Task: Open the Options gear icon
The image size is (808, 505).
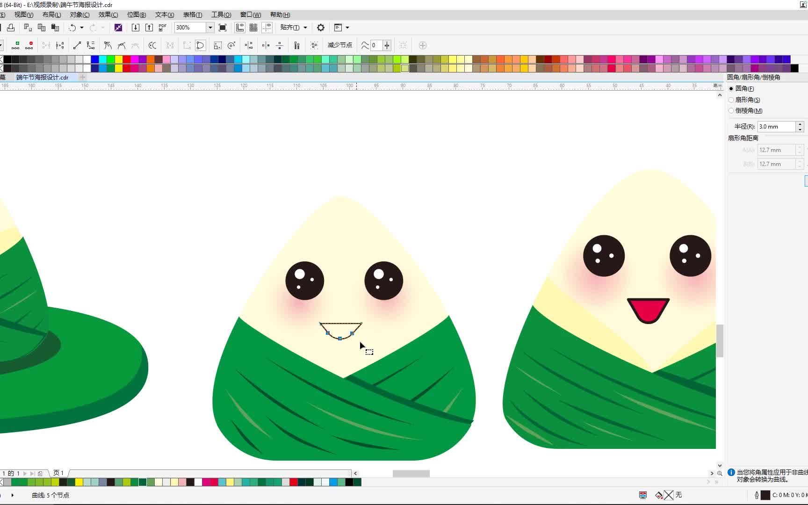Action: pos(321,28)
